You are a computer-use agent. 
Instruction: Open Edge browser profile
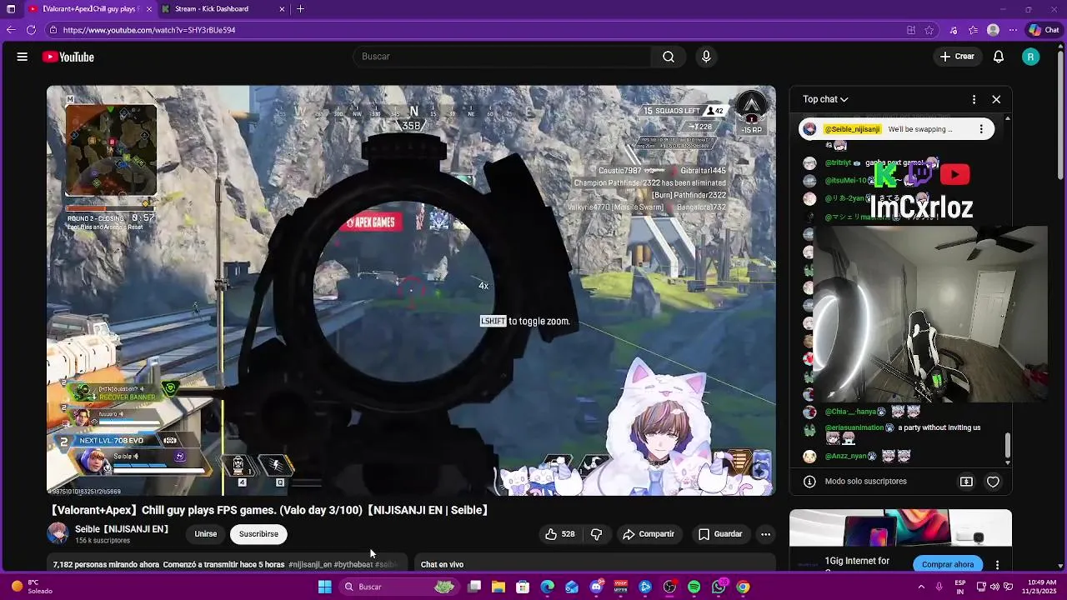point(993,30)
